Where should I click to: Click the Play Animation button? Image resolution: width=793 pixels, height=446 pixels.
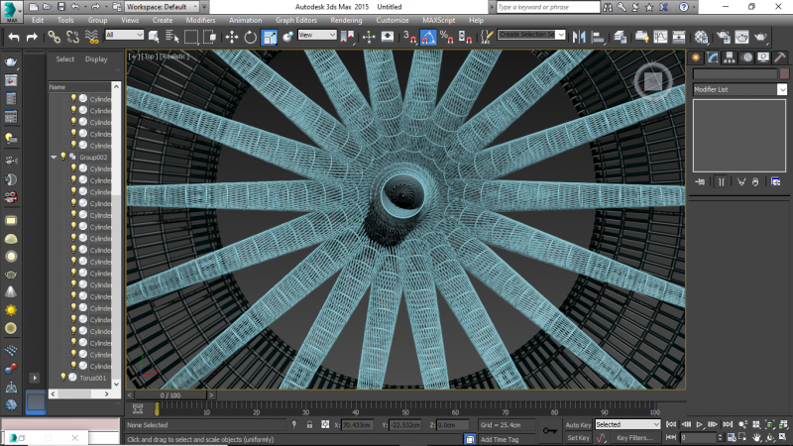click(700, 425)
